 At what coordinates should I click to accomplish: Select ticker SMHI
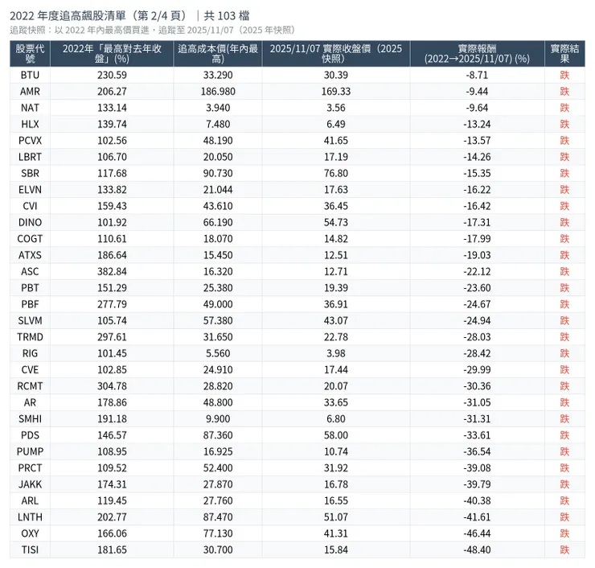click(30, 419)
